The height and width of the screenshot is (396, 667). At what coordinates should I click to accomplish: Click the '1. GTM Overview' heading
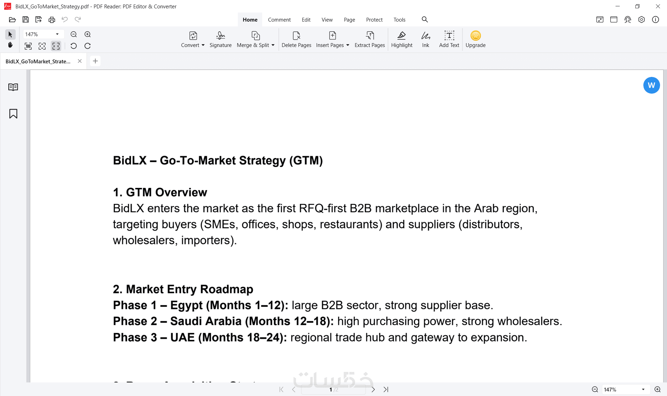160,192
